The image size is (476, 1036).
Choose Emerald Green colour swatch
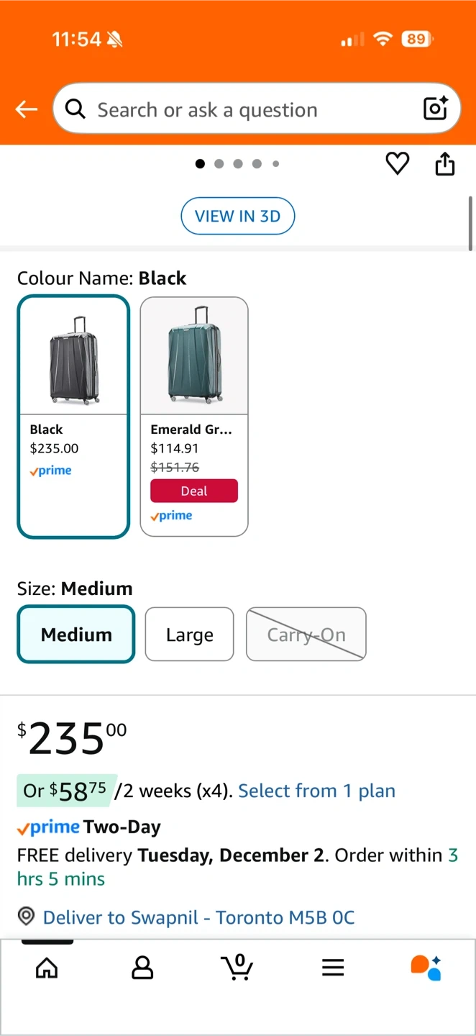tap(194, 417)
